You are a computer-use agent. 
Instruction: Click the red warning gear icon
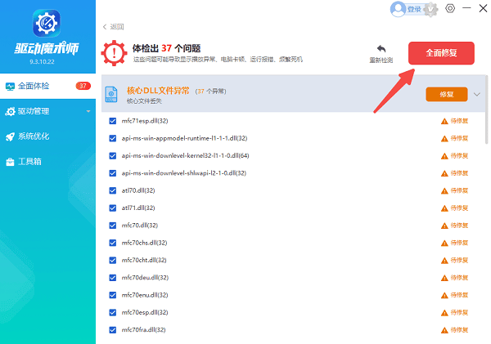pyautogui.click(x=114, y=53)
